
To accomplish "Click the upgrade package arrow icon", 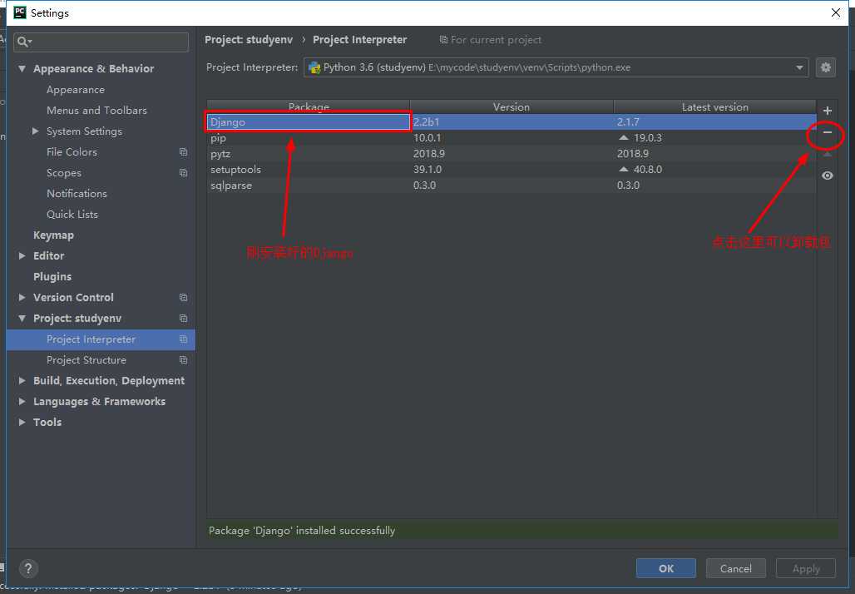I will [828, 155].
